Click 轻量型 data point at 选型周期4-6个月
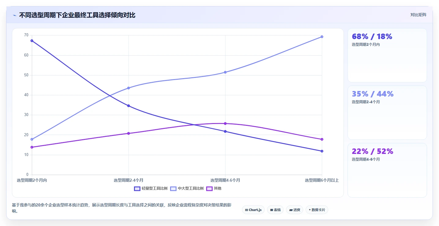 click(225, 131)
